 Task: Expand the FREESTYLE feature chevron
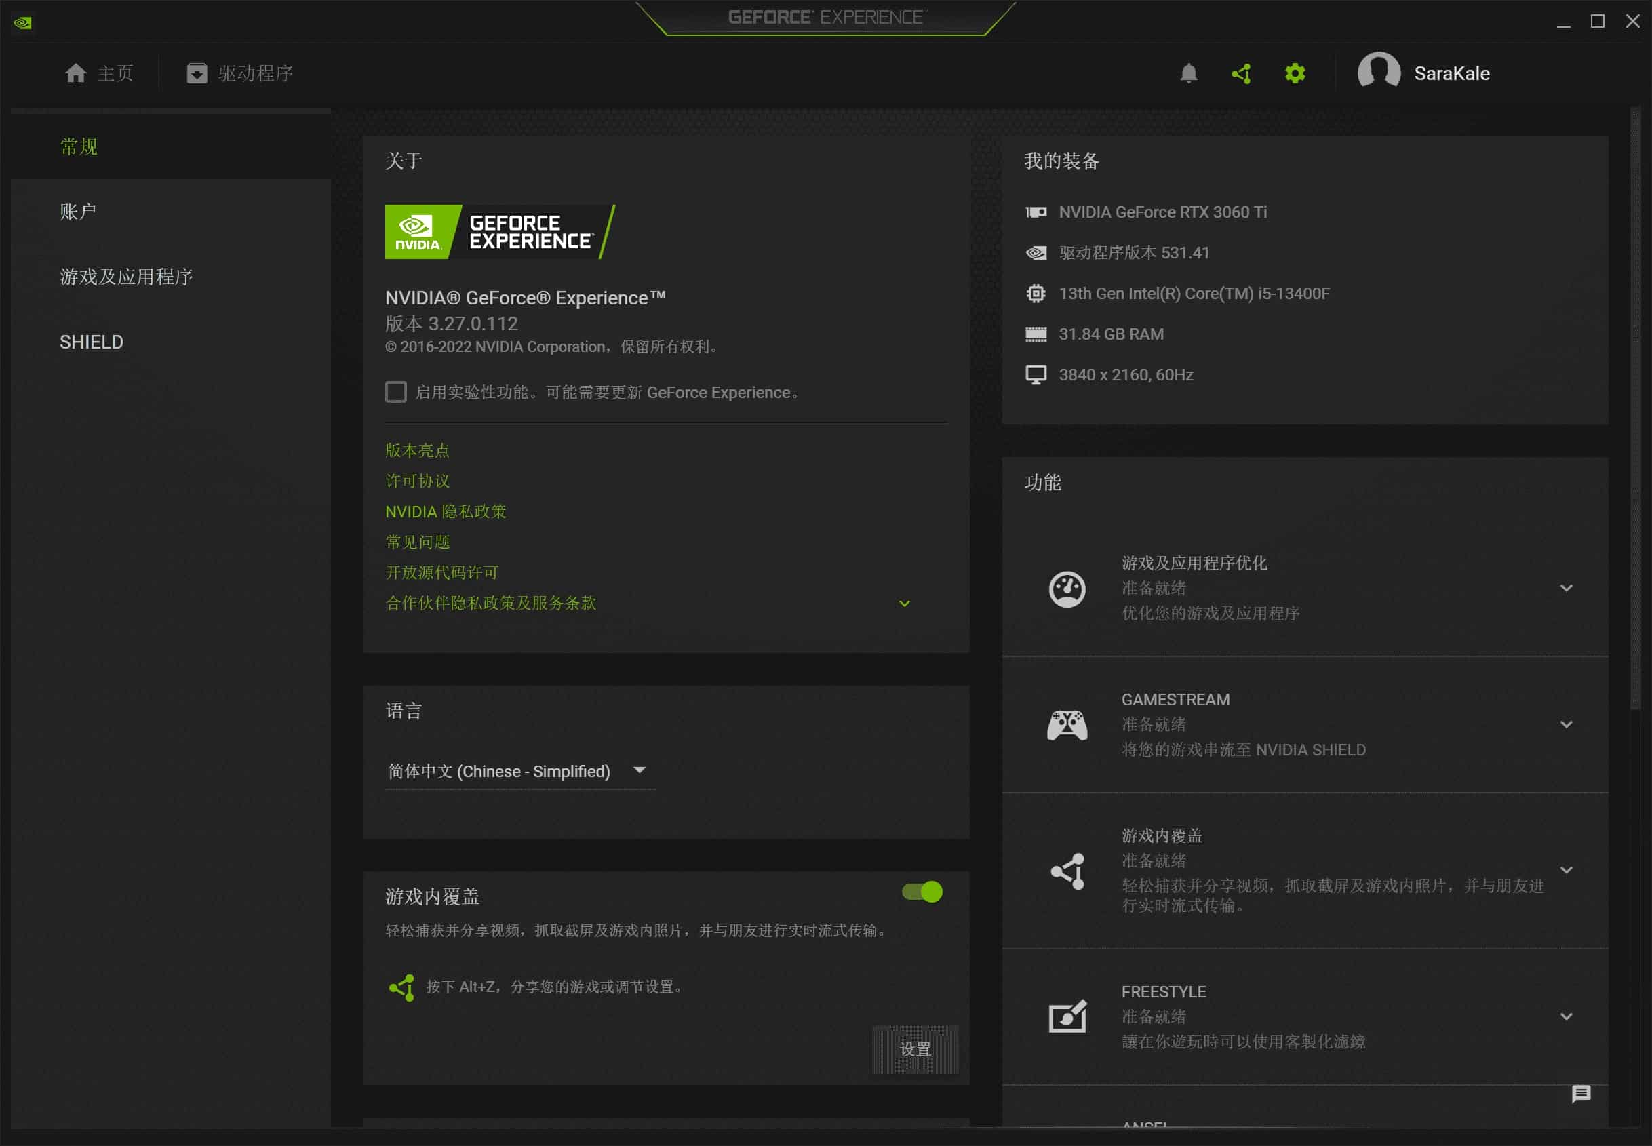(1566, 1016)
